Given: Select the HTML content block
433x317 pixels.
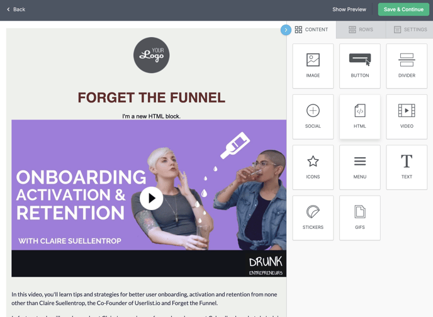Looking at the screenshot, I should (x=360, y=117).
